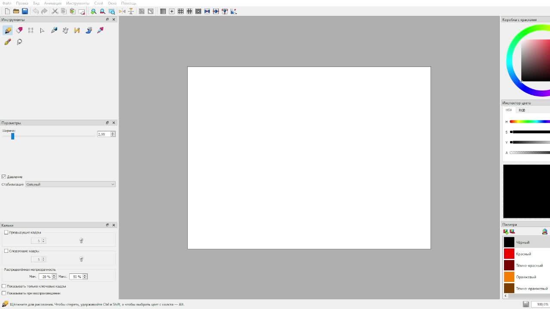Pick the Move arrow tool
The height and width of the screenshot is (309, 550).
point(42,30)
